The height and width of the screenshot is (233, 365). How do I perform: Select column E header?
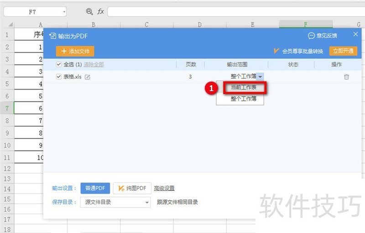(253, 25)
